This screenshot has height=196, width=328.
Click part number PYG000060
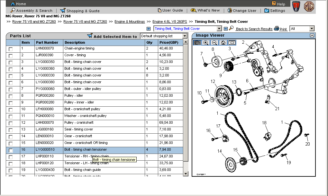coord(45,89)
